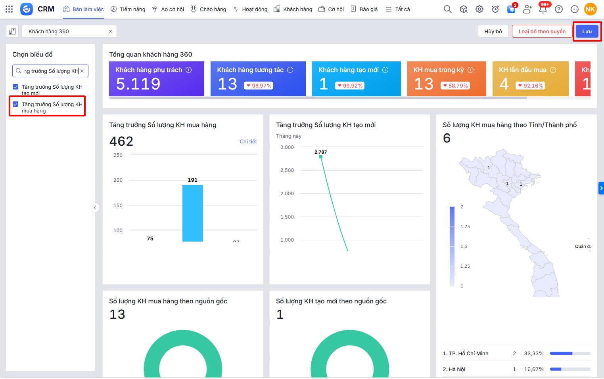The image size is (604, 379).
Task: Uncheck Tăng trưởng Số lượng KH tạo mới
Action: point(15,87)
